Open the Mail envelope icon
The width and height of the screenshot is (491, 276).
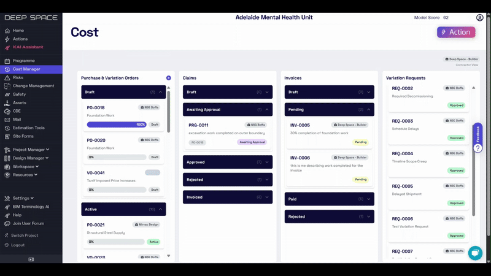click(7, 120)
